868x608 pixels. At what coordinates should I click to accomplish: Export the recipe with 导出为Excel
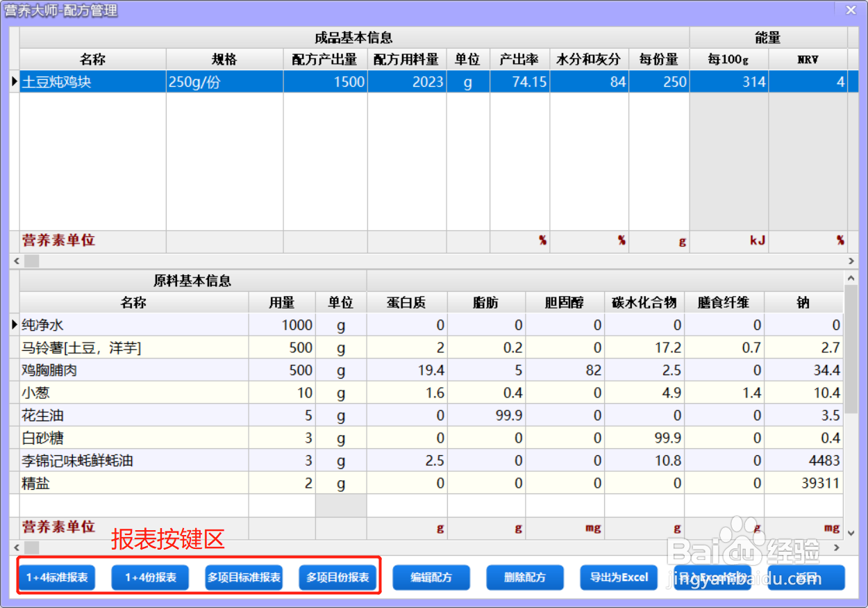(x=618, y=577)
